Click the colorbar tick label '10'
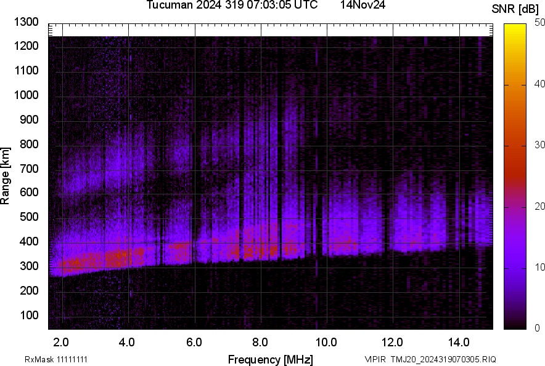 [x=539, y=267]
